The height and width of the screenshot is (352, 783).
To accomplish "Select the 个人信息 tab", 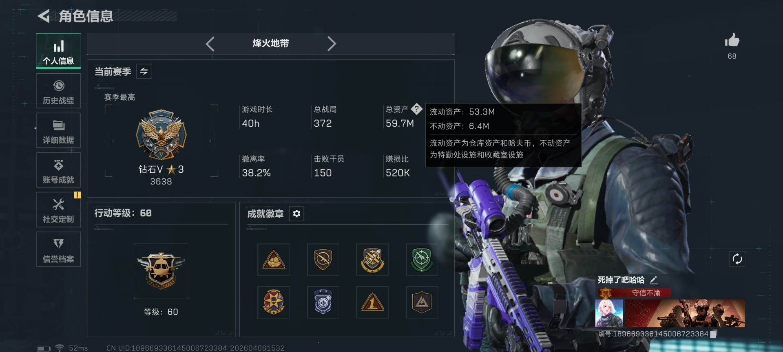I will pos(58,51).
